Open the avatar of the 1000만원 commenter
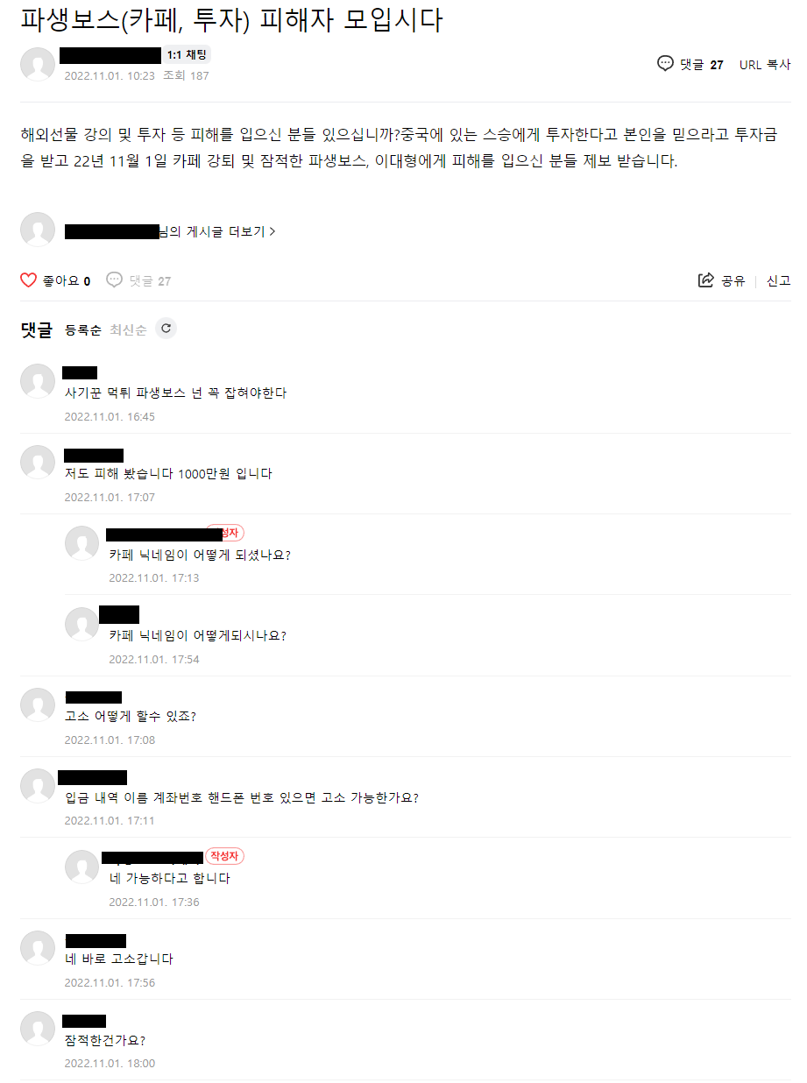This screenshot has height=1083, width=807. point(38,463)
